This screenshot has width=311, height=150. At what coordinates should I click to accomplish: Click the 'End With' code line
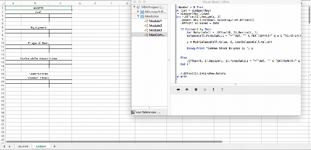coord(182,76)
